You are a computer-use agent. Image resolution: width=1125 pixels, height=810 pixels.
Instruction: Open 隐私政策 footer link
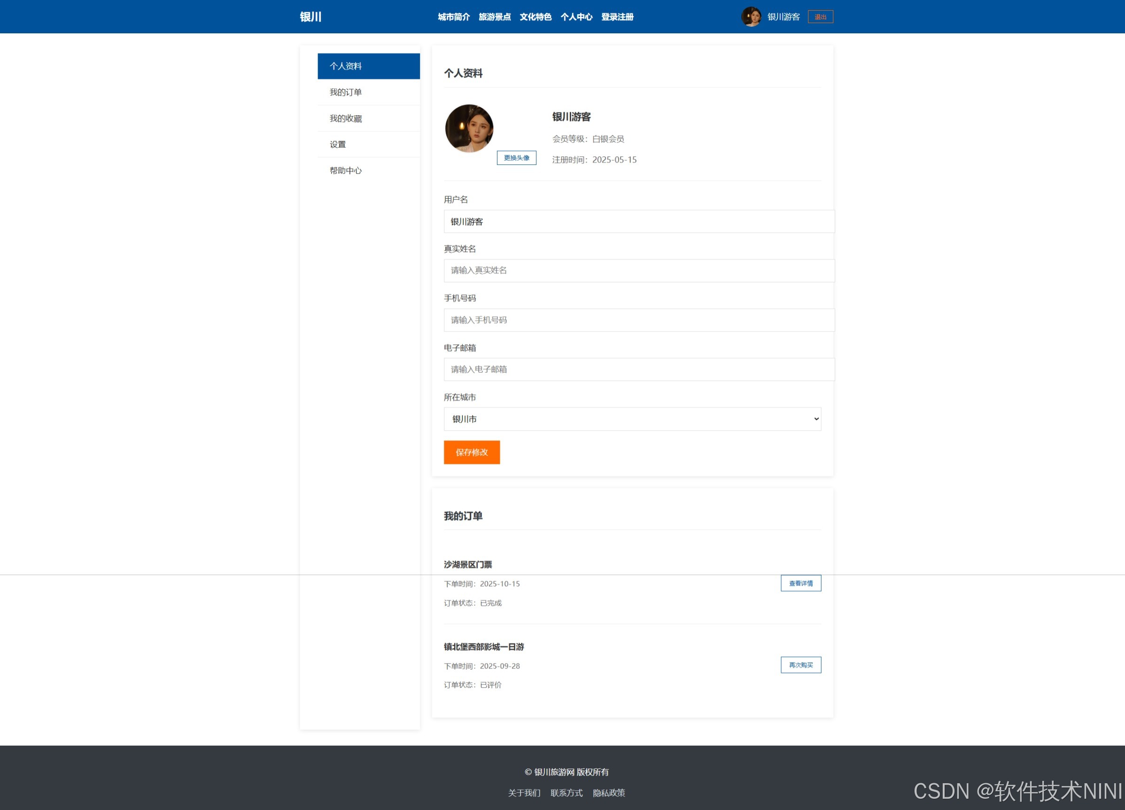pos(609,793)
